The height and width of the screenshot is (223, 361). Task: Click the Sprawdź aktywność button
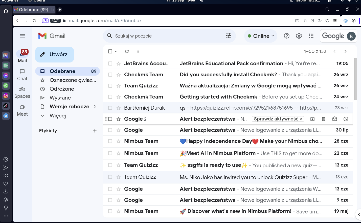(278, 119)
